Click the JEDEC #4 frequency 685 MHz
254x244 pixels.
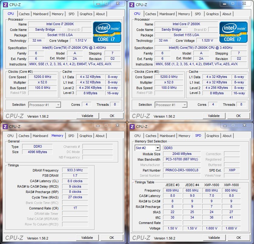pyautogui.click(x=192, y=190)
